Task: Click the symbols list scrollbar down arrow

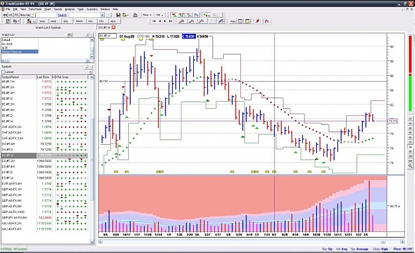Action: click(x=92, y=242)
